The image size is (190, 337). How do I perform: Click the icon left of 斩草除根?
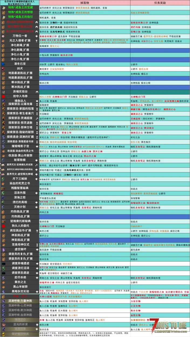tap(3, 160)
